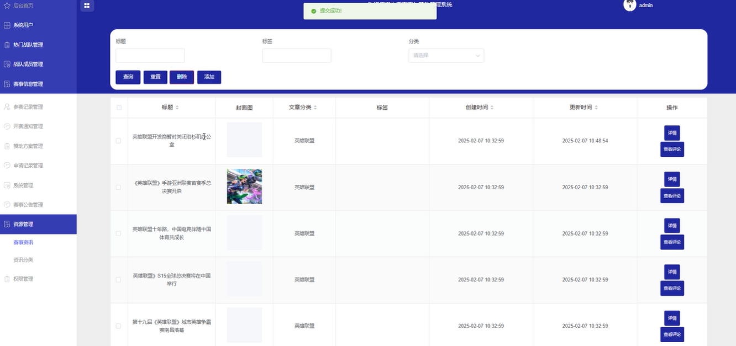736x346 pixels.
Task: Sort by 更新时间 column arrows
Action: tap(596, 108)
